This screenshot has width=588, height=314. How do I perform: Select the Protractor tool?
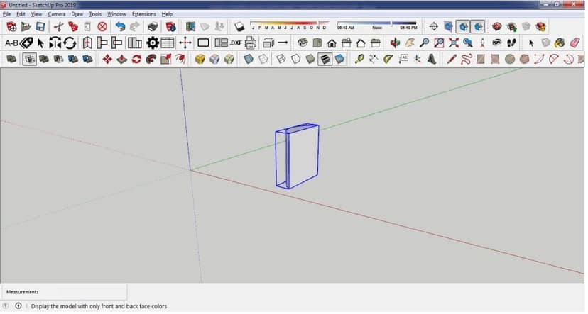(x=388, y=59)
